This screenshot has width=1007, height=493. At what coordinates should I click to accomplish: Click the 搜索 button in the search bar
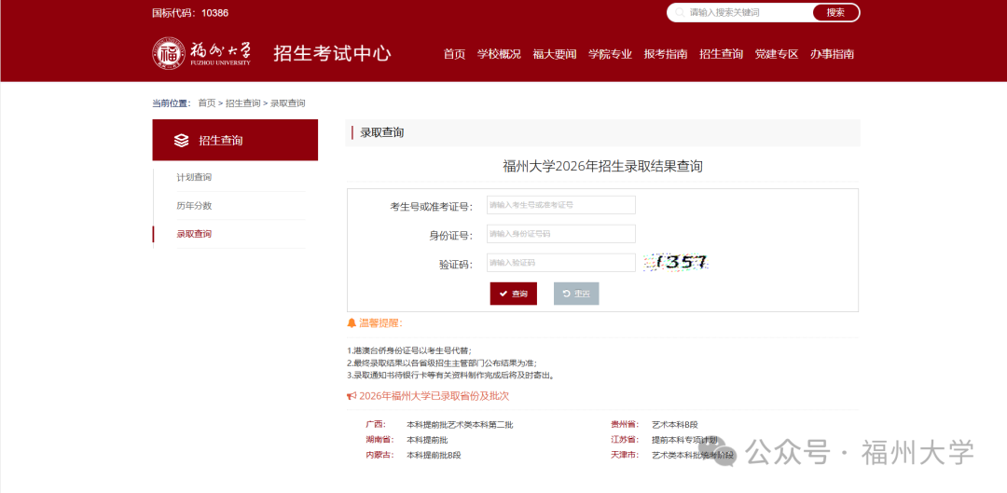(835, 12)
